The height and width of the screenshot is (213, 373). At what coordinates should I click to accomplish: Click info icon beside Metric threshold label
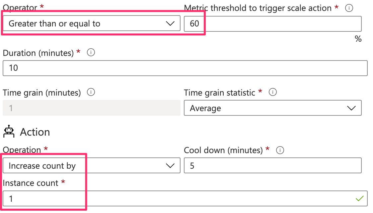(349, 8)
